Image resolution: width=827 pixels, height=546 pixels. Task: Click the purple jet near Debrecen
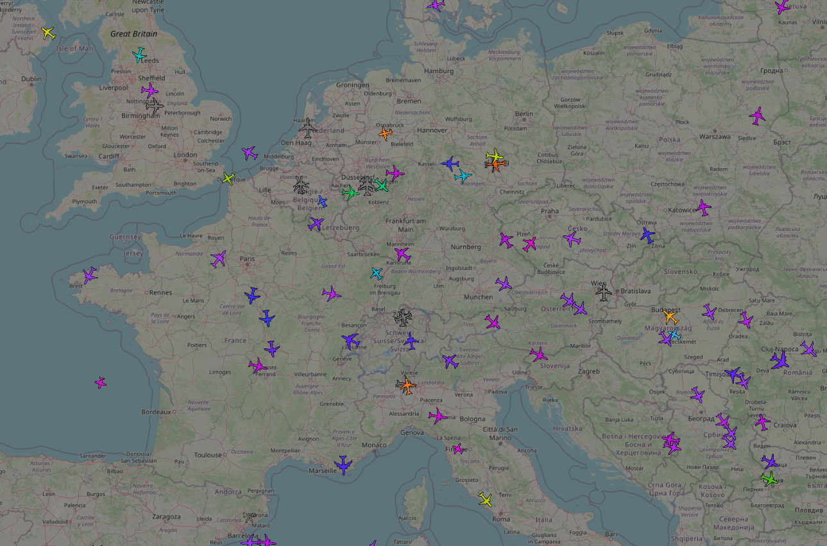[x=710, y=312]
